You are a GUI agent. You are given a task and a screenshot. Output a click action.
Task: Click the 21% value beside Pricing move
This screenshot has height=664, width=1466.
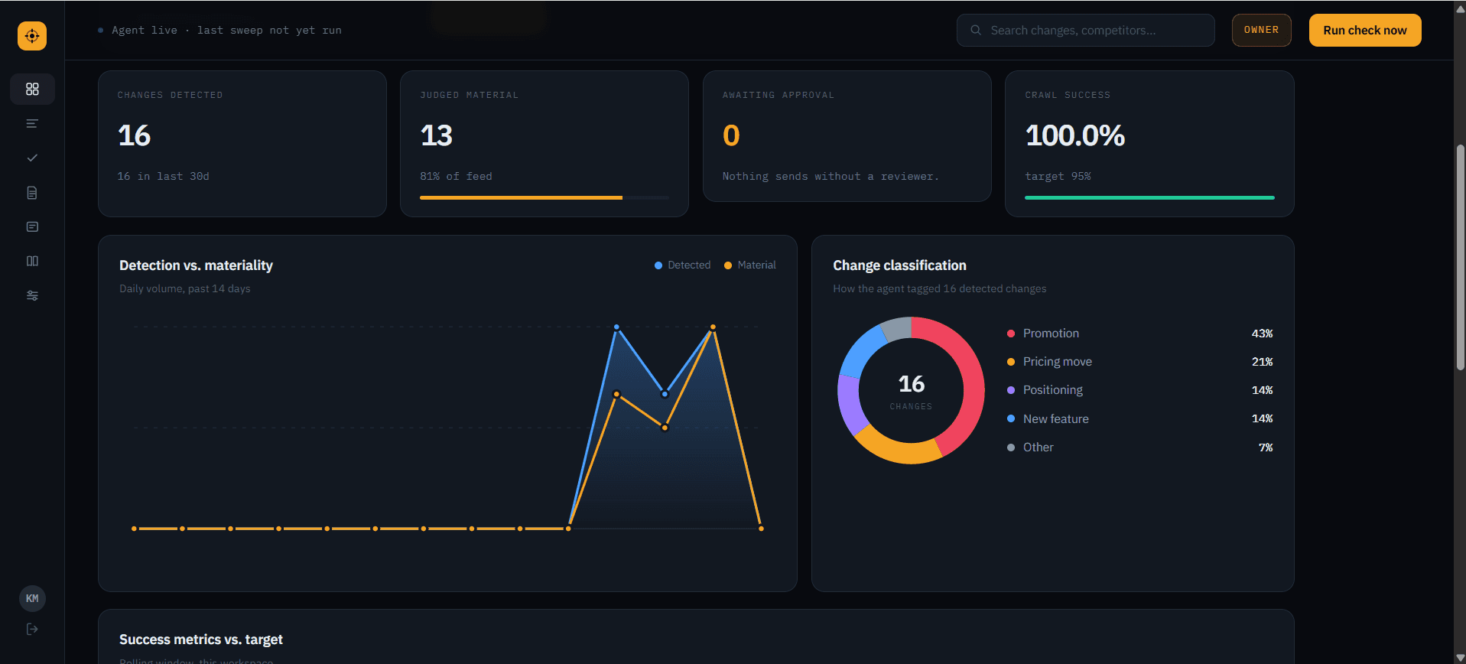[x=1262, y=362]
